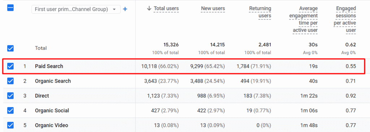This screenshot has height=132, width=370.
Task: Click the total engaged sessions value 0.62
Action: point(351,45)
